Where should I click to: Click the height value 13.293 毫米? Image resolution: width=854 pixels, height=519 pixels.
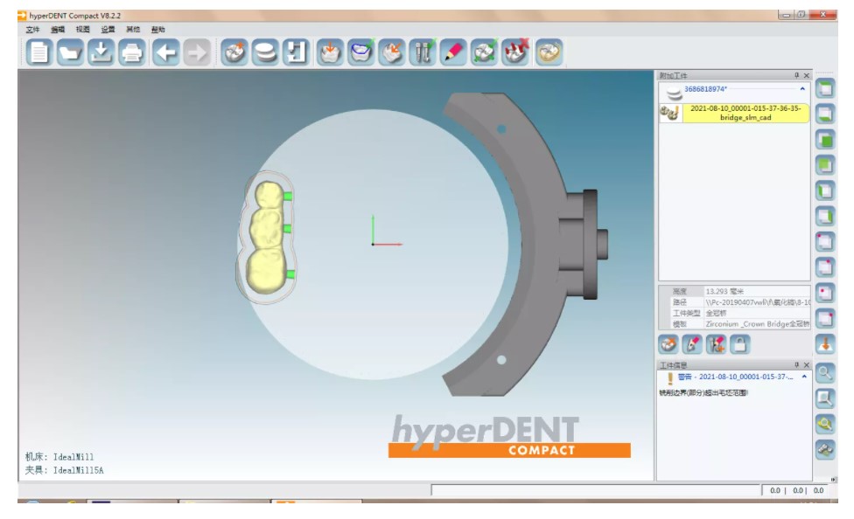pyautogui.click(x=724, y=292)
